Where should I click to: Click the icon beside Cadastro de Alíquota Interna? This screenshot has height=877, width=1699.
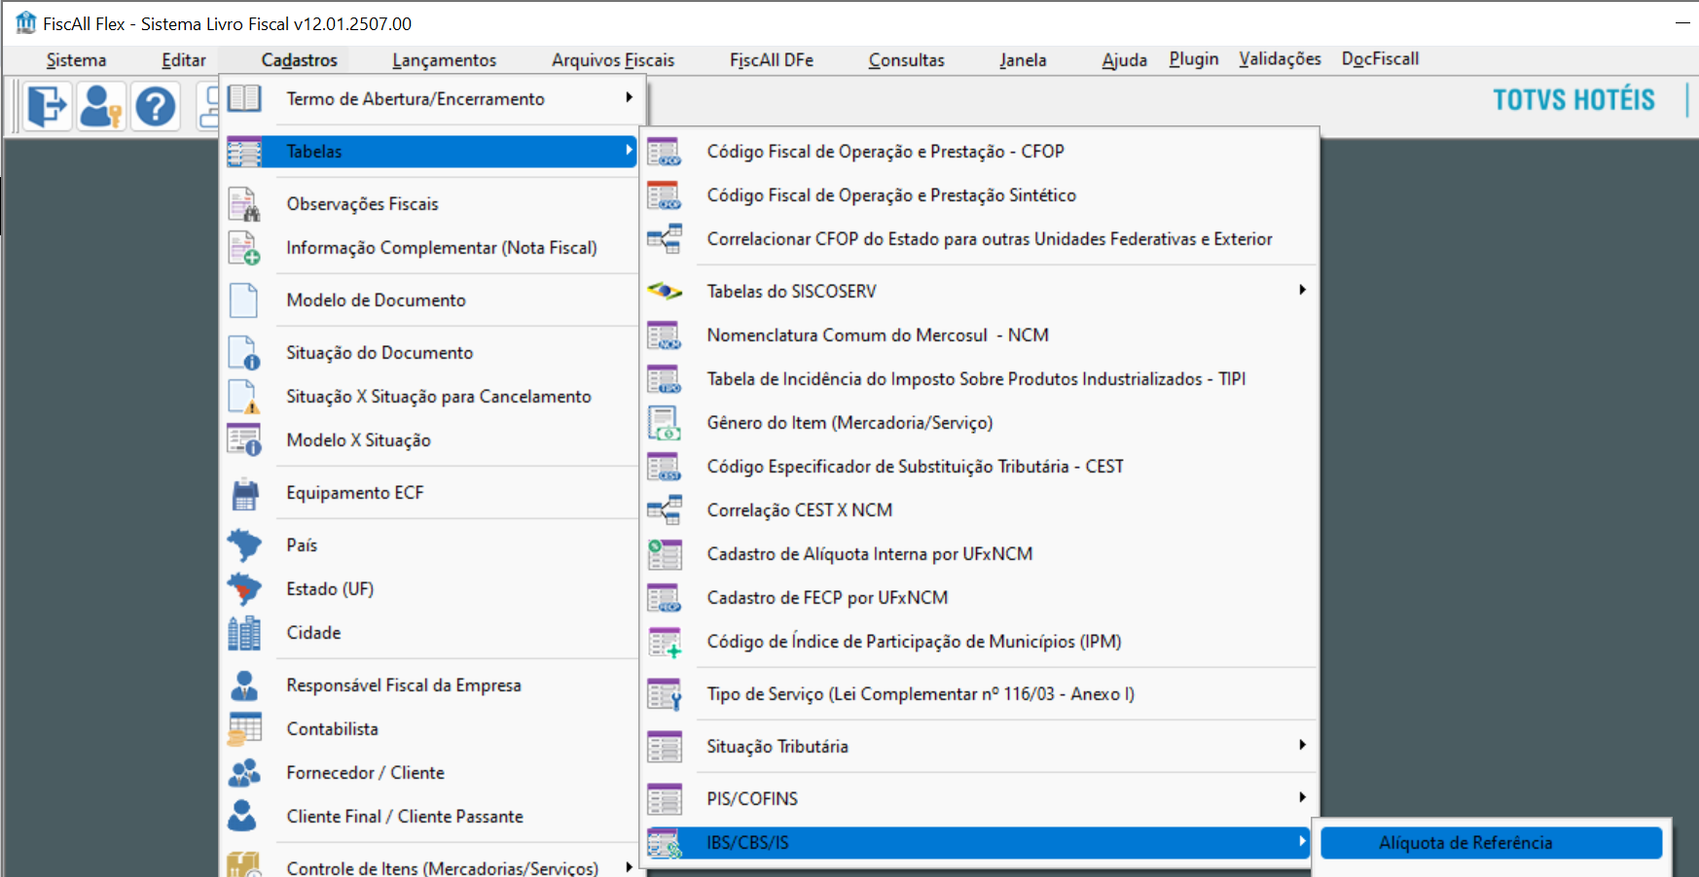[x=665, y=554]
